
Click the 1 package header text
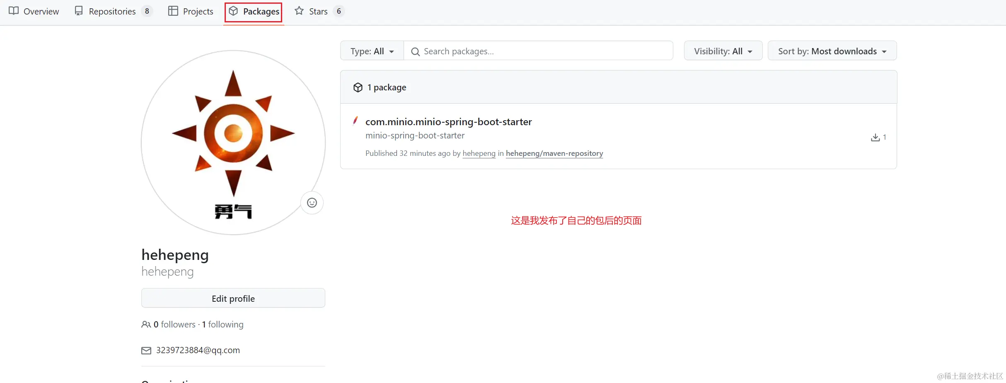point(387,87)
